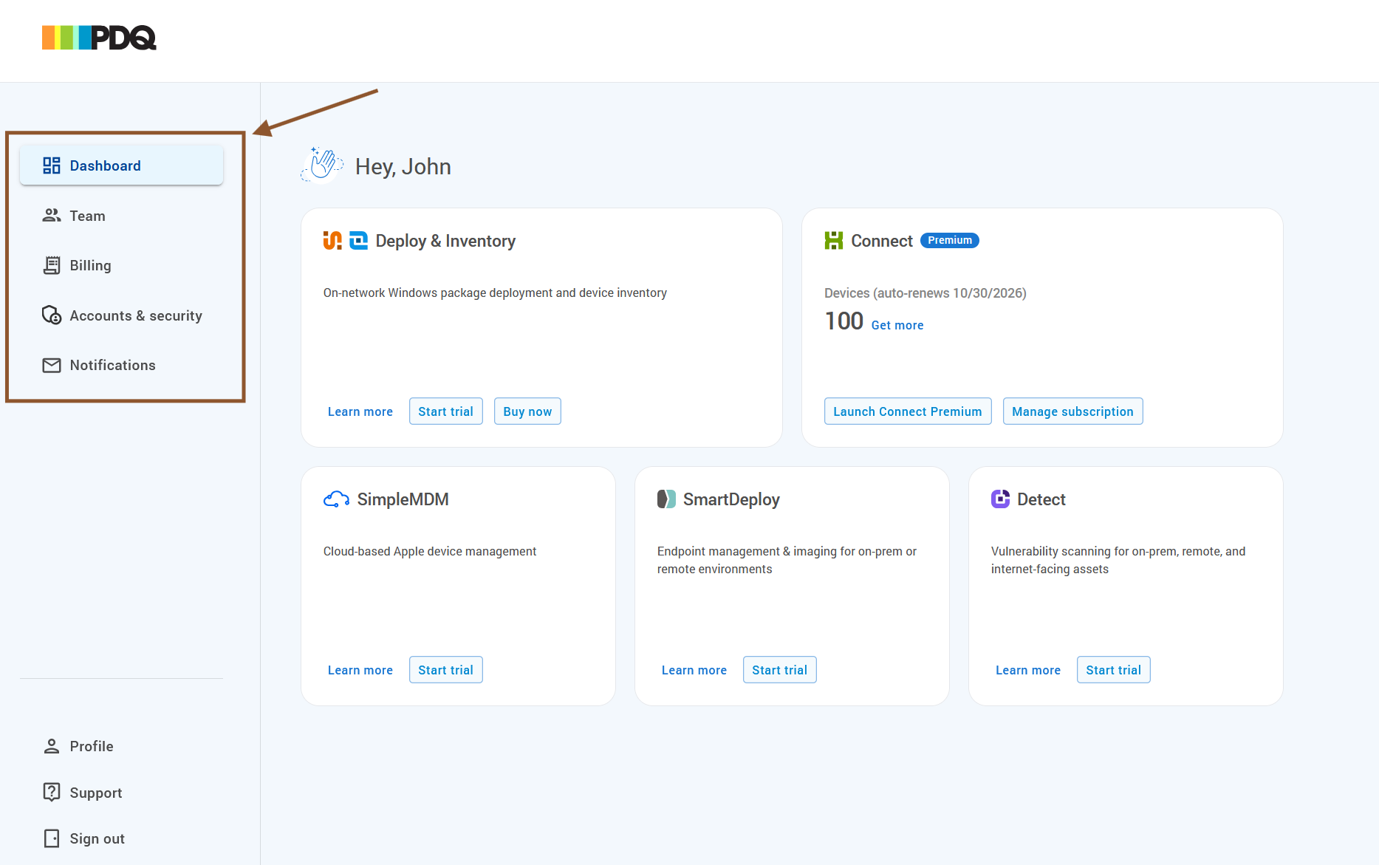Screen dimensions: 1379x865
Task: Click Buy now for Deploy & Inventory
Action: 527,411
